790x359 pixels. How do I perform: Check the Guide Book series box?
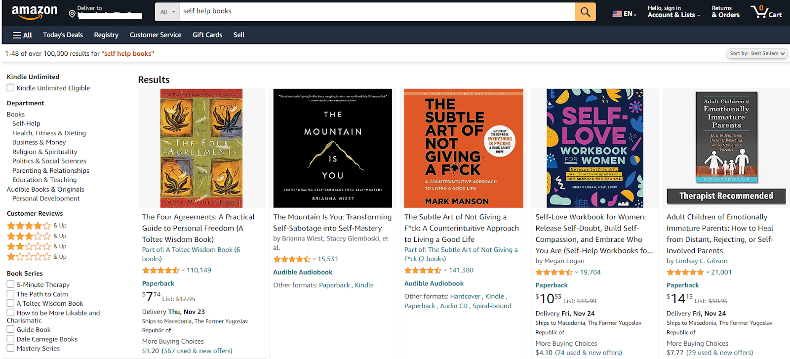pos(10,329)
